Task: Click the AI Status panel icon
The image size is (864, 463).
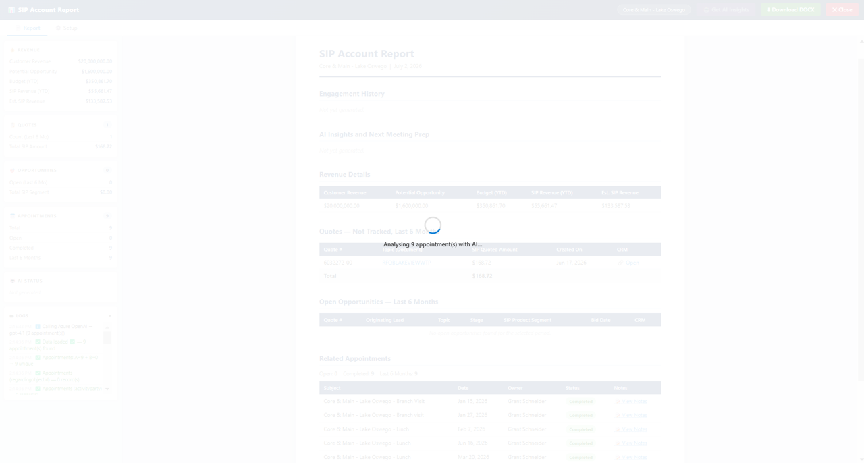Action: point(12,281)
